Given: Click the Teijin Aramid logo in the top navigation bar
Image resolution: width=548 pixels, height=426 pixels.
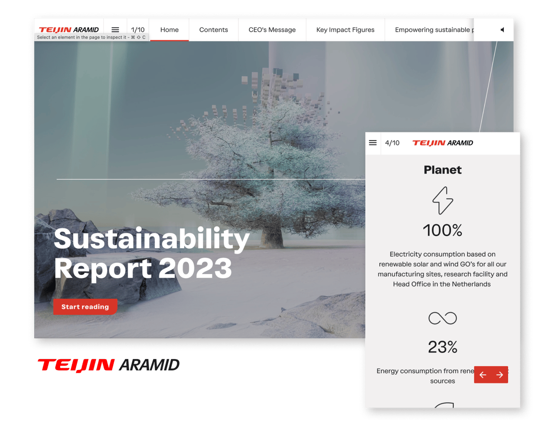Looking at the screenshot, I should [x=69, y=30].
